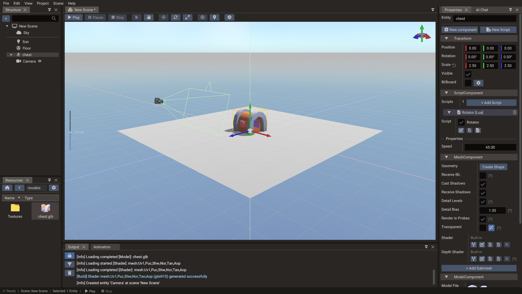Enable Receive IBL checkbox
522x294 pixels.
tap(483, 175)
